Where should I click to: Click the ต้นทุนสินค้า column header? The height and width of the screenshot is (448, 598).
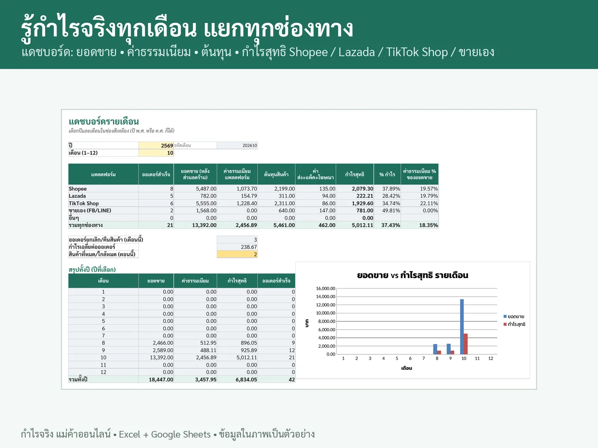coord(276,174)
